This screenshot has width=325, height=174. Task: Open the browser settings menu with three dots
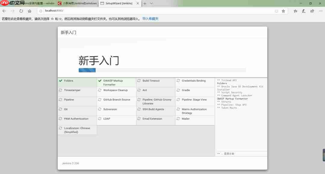click(x=320, y=10)
